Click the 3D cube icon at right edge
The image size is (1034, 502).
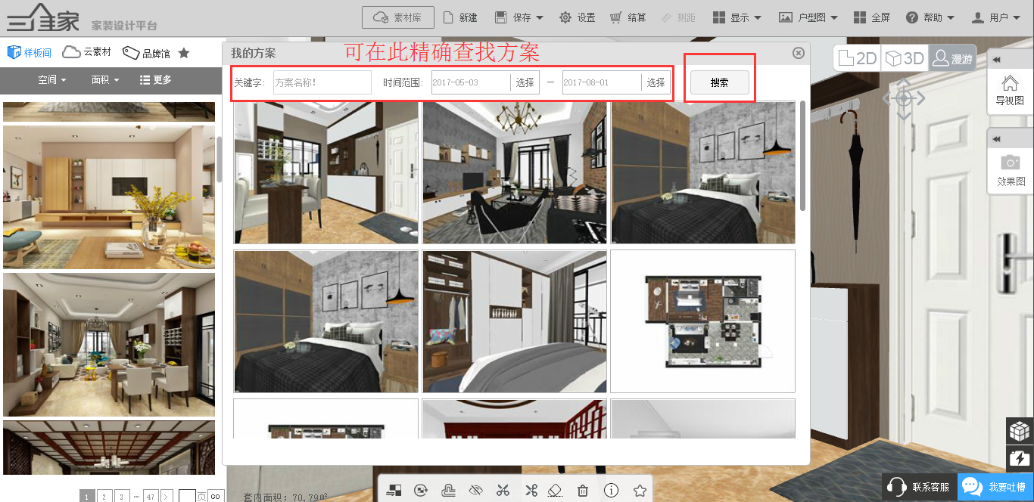1020,431
